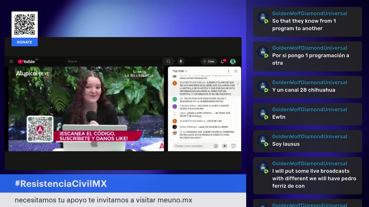Screen dimensions: 369x207
Task: Click into the Buscar search field
Action: (114, 61)
